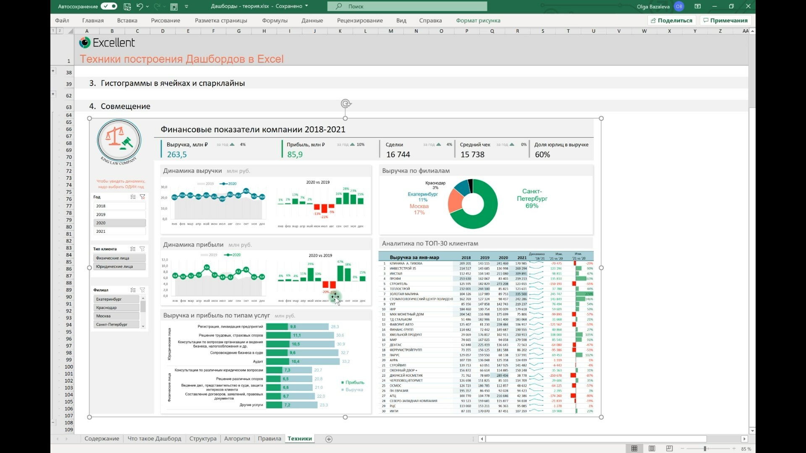Image resolution: width=806 pixels, height=453 pixels.
Task: Switch to Page Layout view icon
Action: point(652,448)
